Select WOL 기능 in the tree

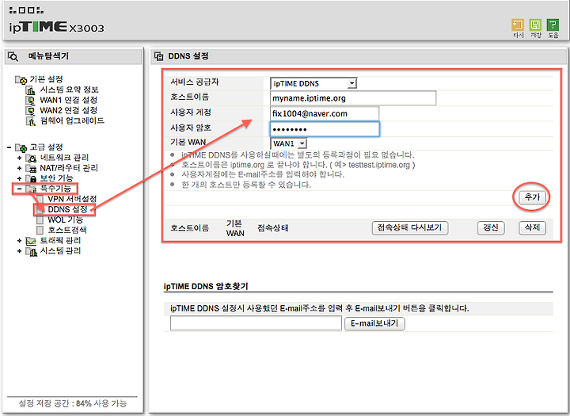pos(66,219)
